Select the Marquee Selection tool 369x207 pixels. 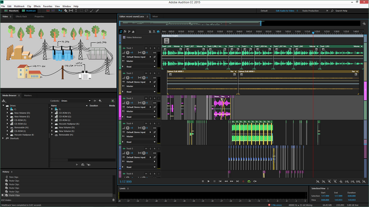coord(81,11)
